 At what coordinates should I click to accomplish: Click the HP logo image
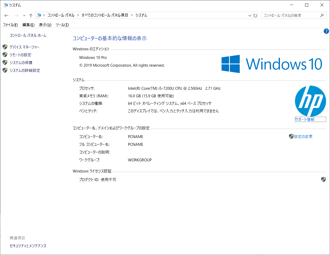(x=310, y=101)
